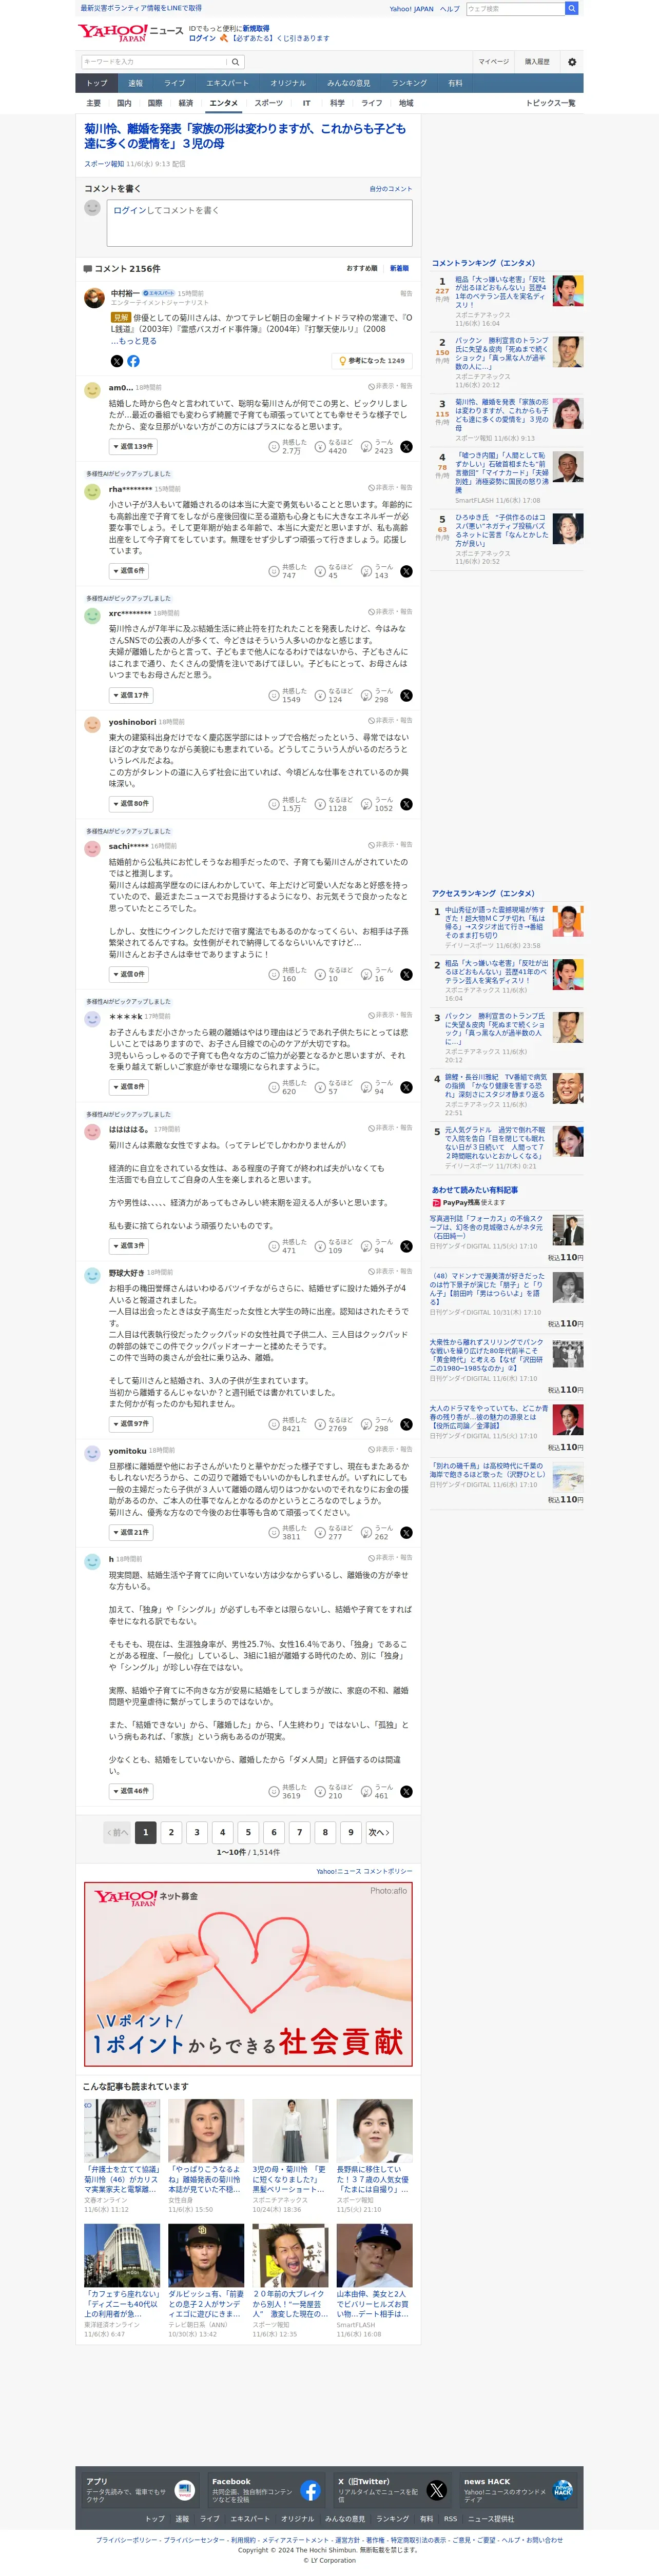Click the Yahoo! JAPAN News logo
Viewport: 659px width, 2576px height.
pos(131,32)
